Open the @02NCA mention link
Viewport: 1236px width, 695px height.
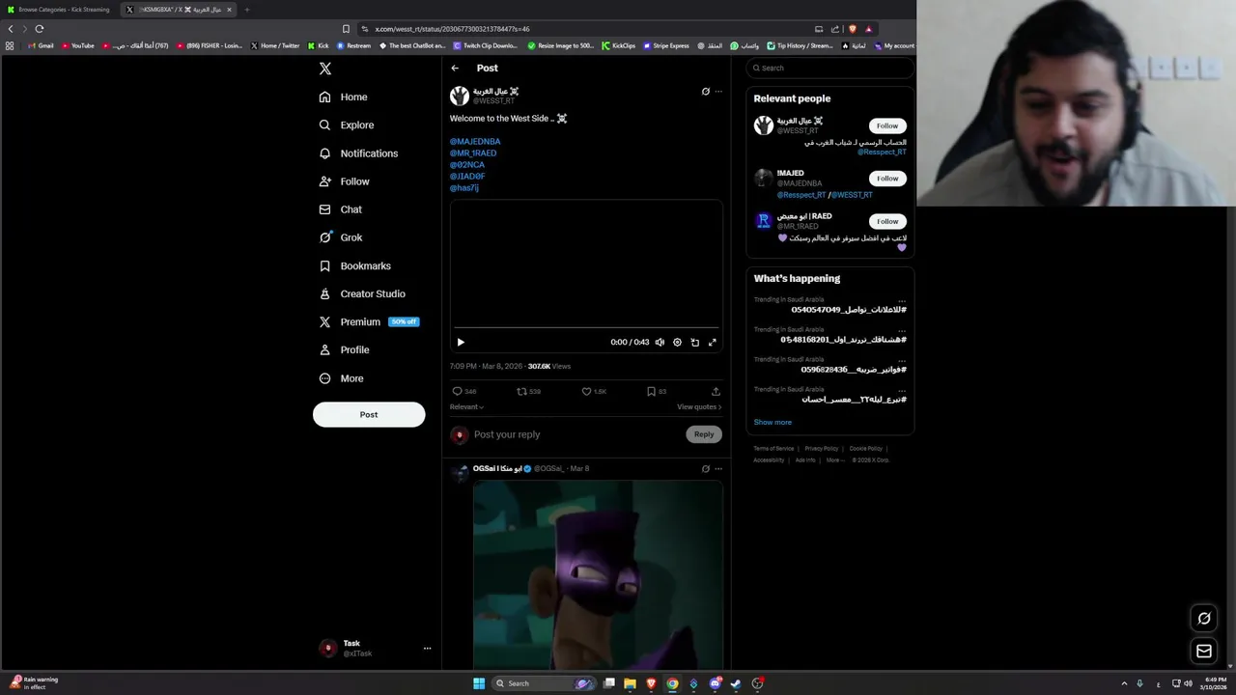[467, 165]
